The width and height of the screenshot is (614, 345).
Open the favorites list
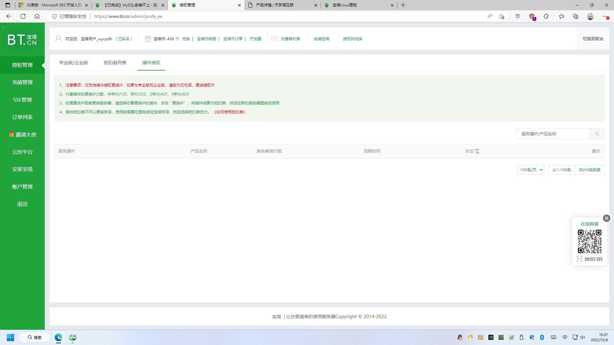[561, 16]
